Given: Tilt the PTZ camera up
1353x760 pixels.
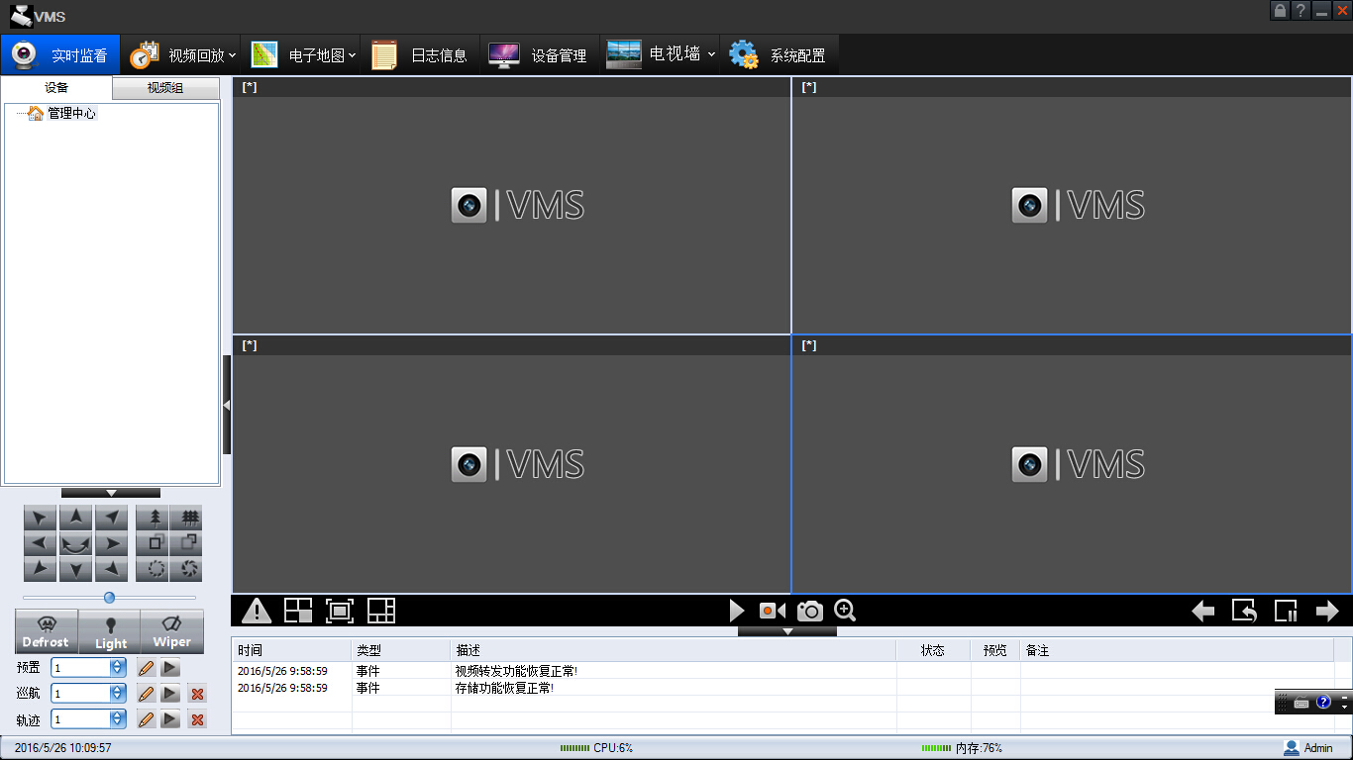Looking at the screenshot, I should click(x=76, y=518).
